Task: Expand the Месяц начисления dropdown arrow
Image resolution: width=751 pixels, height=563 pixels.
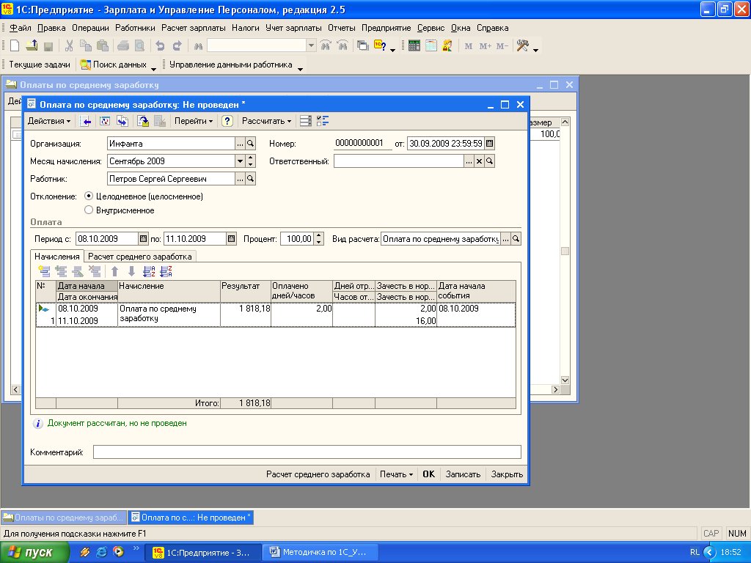Action: pos(240,161)
